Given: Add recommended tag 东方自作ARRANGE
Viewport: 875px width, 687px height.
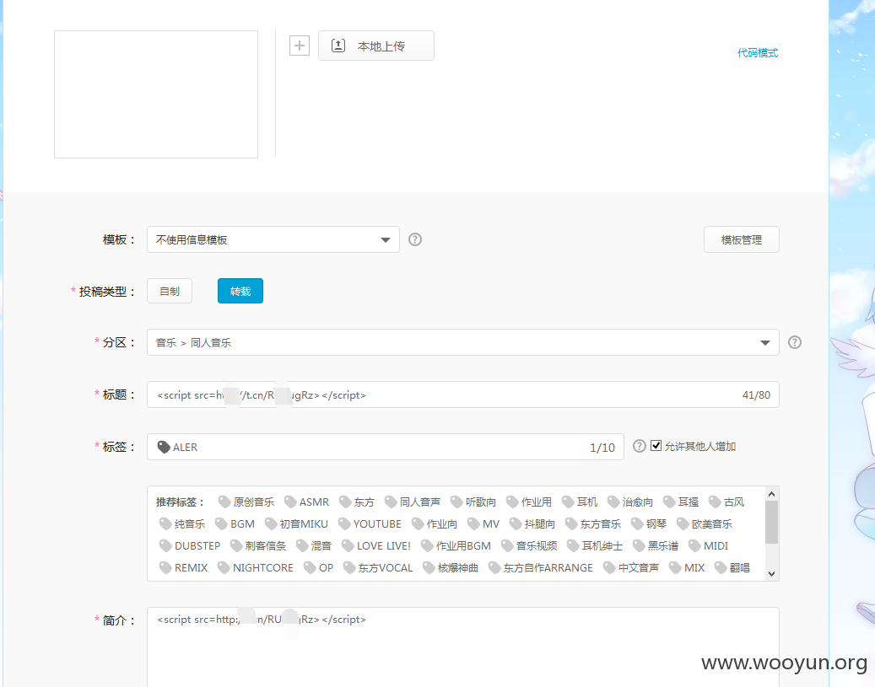Looking at the screenshot, I should pyautogui.click(x=541, y=567).
